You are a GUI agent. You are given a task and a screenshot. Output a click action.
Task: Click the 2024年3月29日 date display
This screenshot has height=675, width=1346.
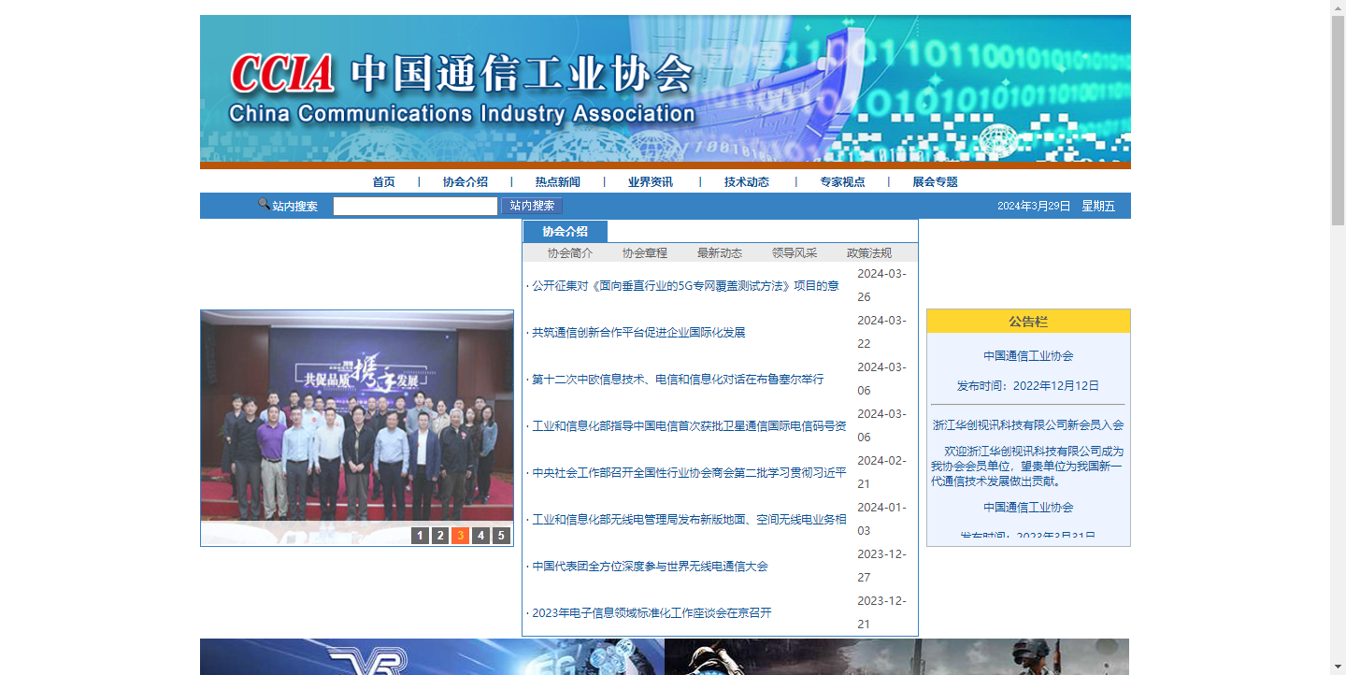coord(1034,206)
